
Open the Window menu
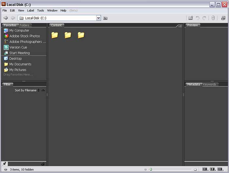click(52, 10)
